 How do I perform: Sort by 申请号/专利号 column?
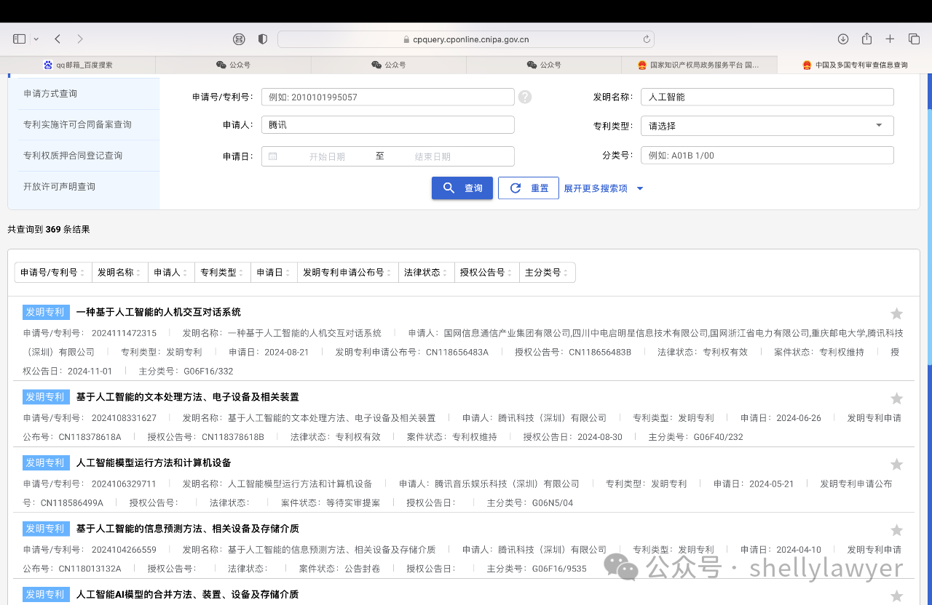(53, 273)
